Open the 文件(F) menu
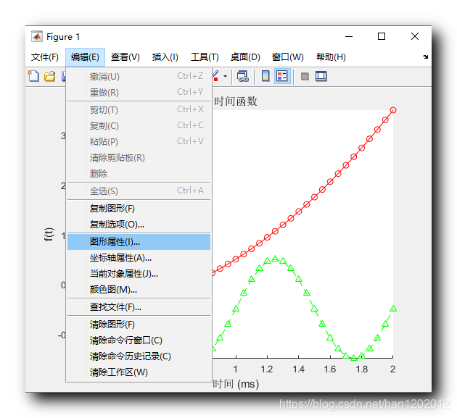The width and height of the screenshot is (457, 418). [x=45, y=57]
